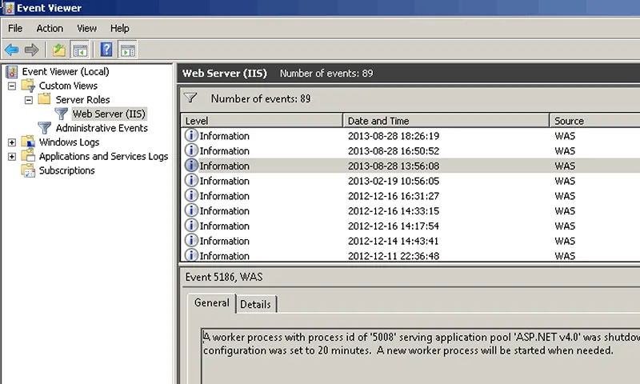This screenshot has height=384, width=640.
Task: Collapse the Custom Views tree node
Action: click(12, 86)
